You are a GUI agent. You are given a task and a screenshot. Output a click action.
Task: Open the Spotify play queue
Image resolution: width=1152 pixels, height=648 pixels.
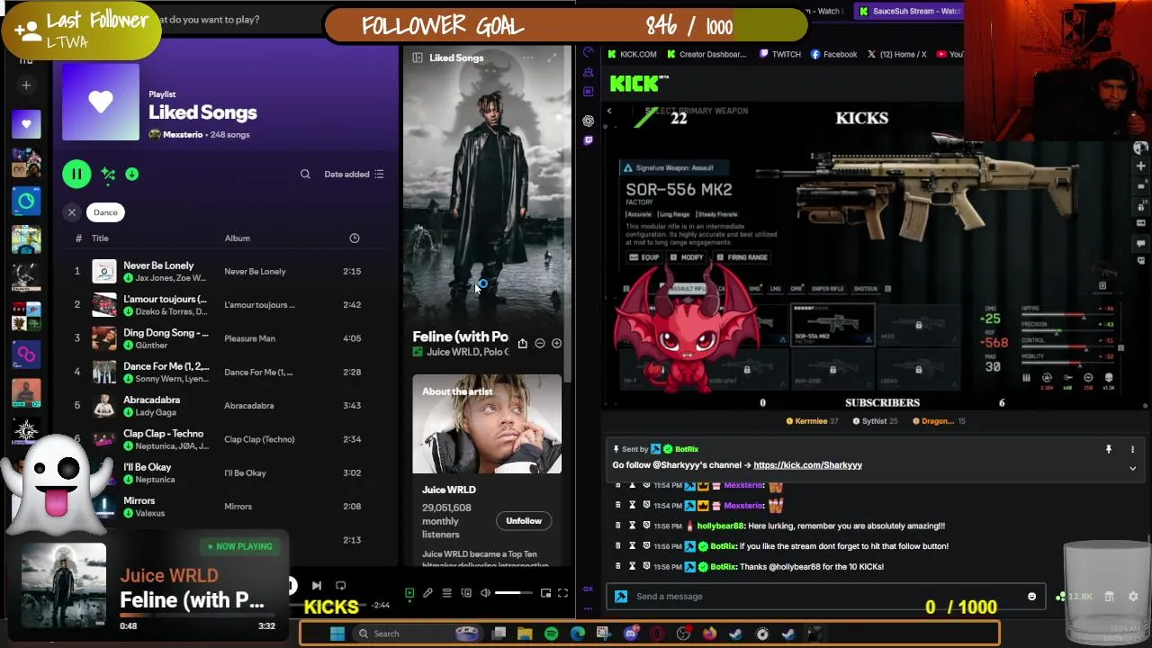[447, 593]
